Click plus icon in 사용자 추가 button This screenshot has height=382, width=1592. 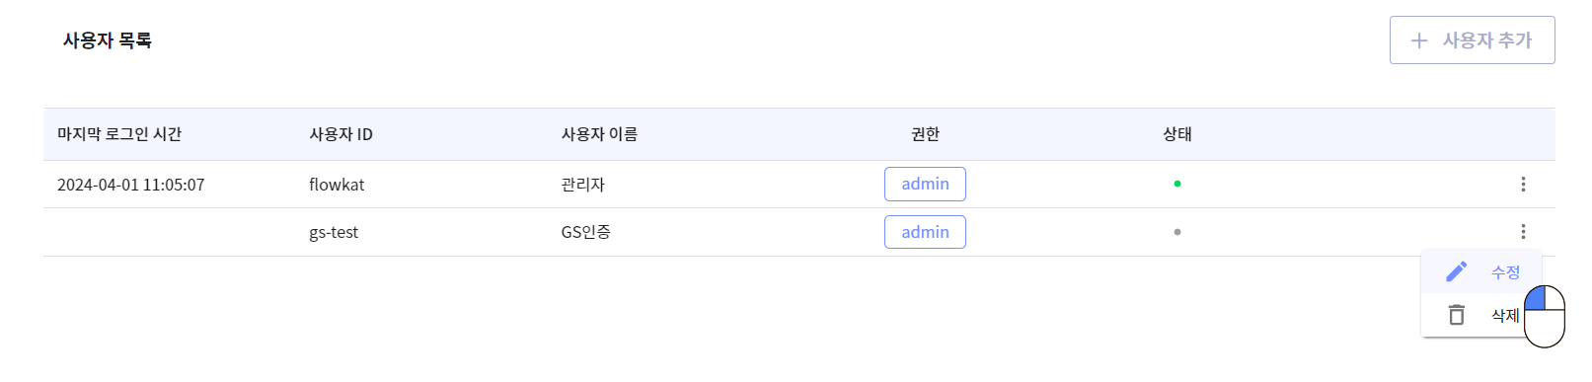click(x=1419, y=40)
